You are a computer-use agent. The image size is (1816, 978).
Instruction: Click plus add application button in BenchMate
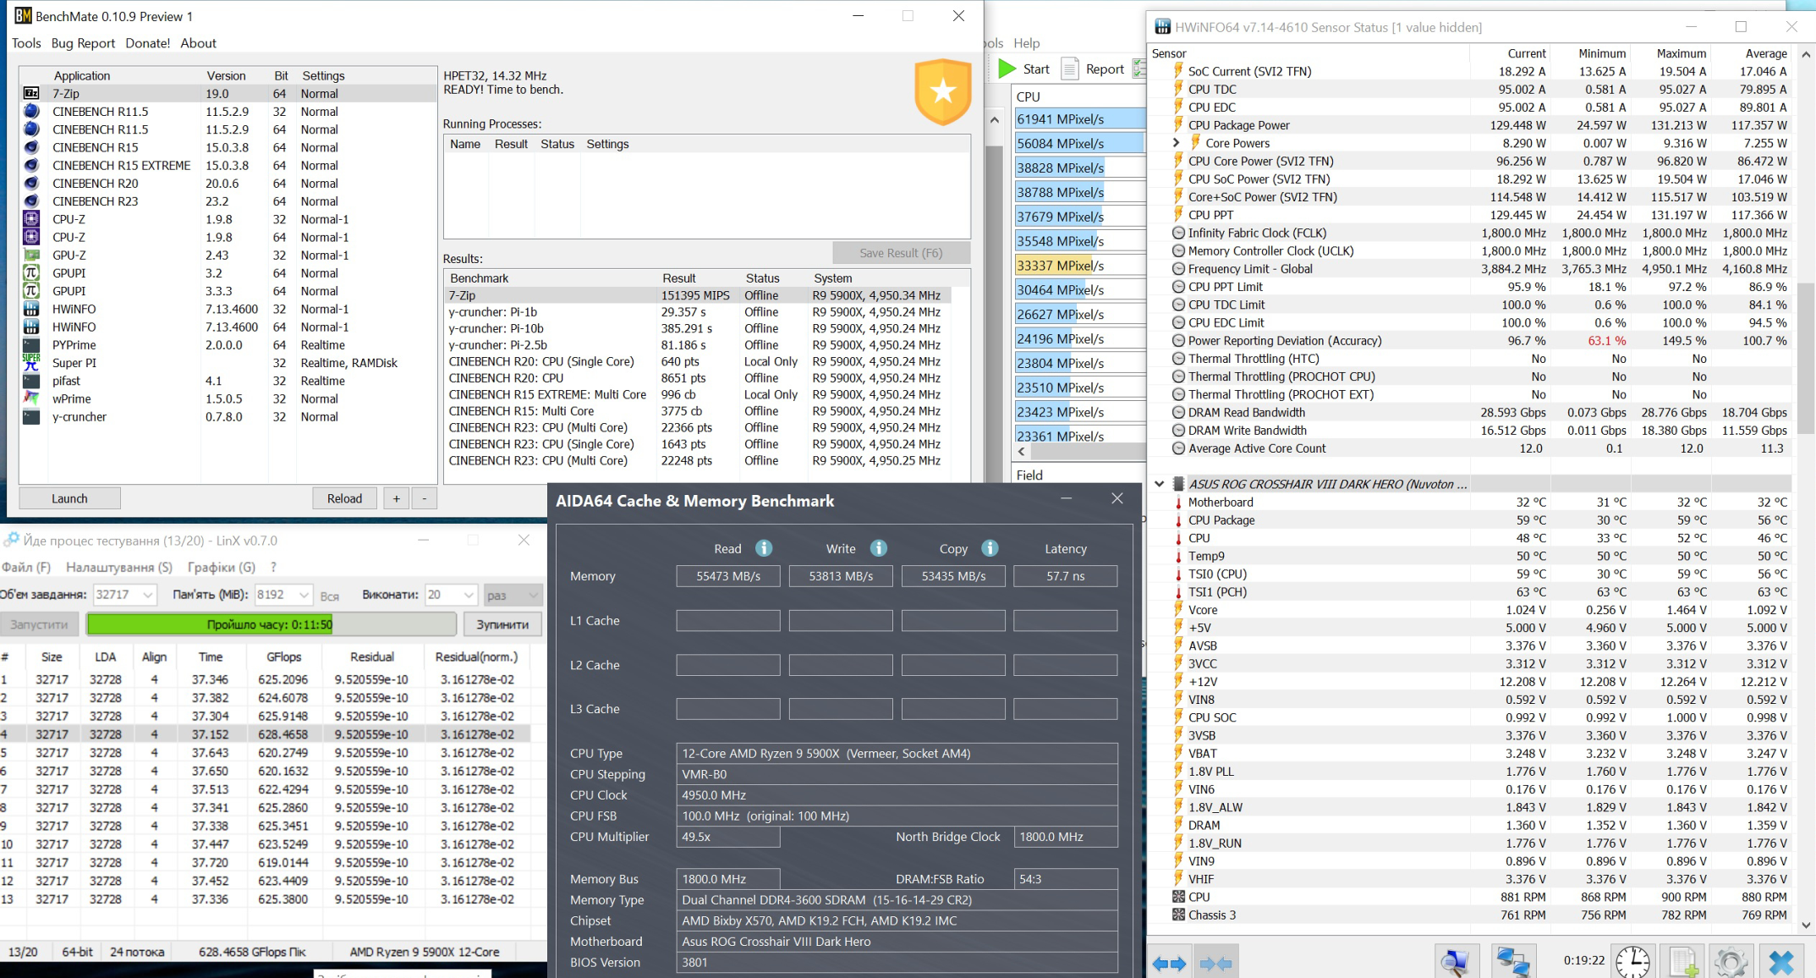tap(396, 498)
